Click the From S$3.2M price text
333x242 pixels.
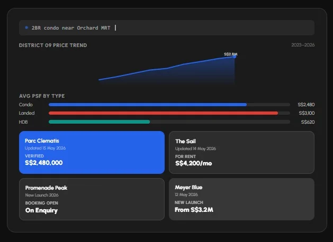194,210
